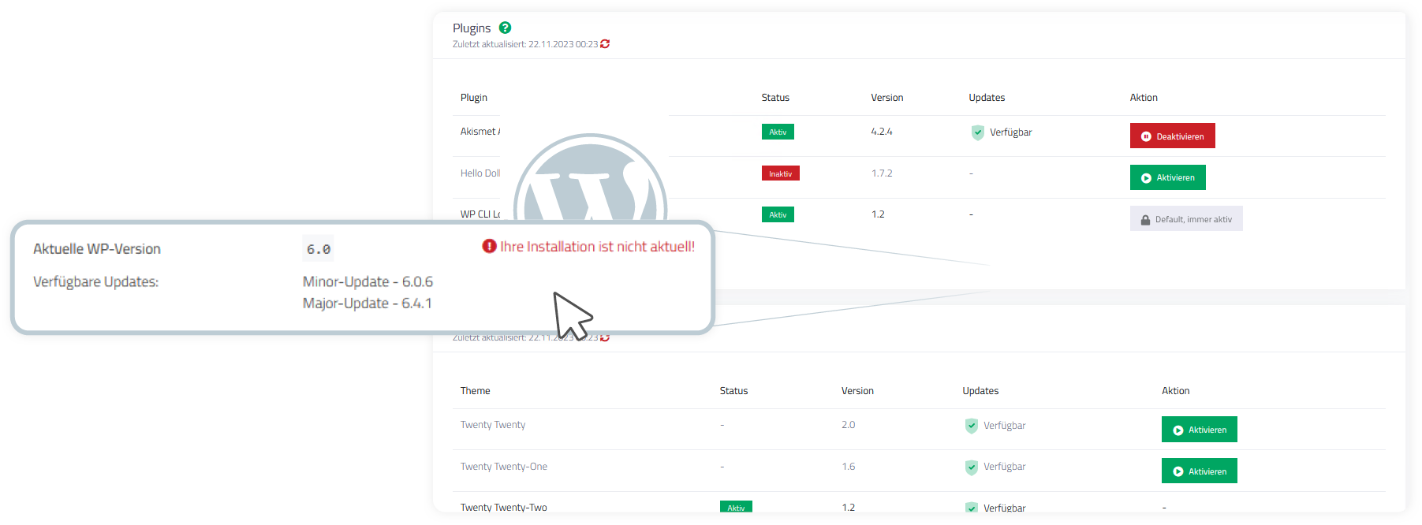Activate the Twenty Twenty-One theme
Viewport: 1422px width, 525px height.
[x=1199, y=471]
